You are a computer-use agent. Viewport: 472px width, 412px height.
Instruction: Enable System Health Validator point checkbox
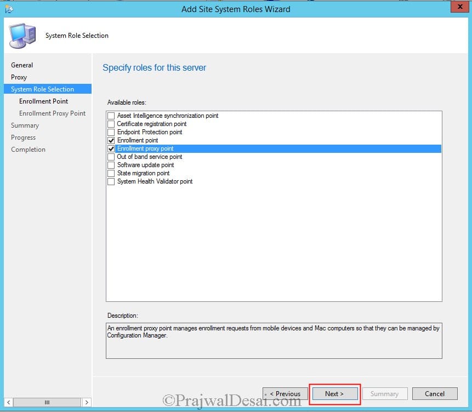click(x=111, y=181)
